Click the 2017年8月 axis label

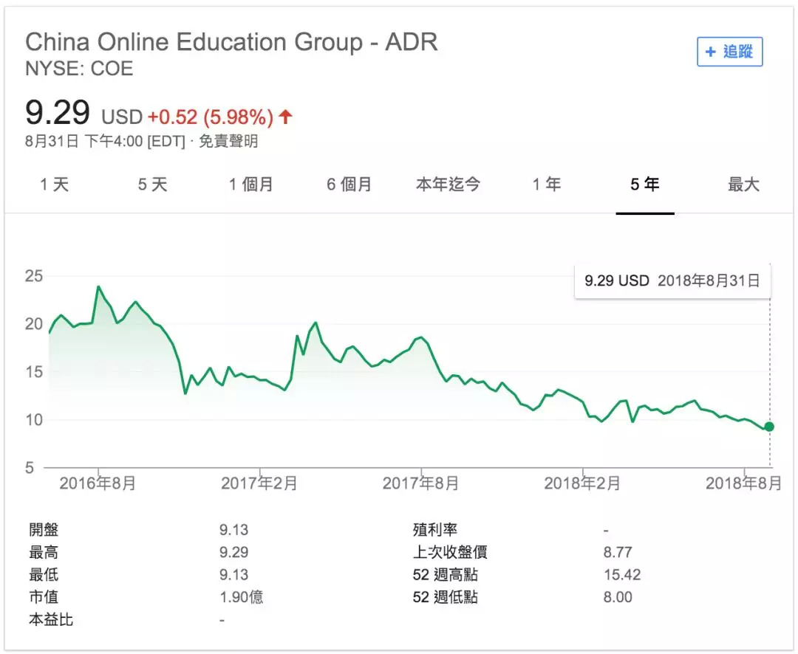pyautogui.click(x=420, y=483)
